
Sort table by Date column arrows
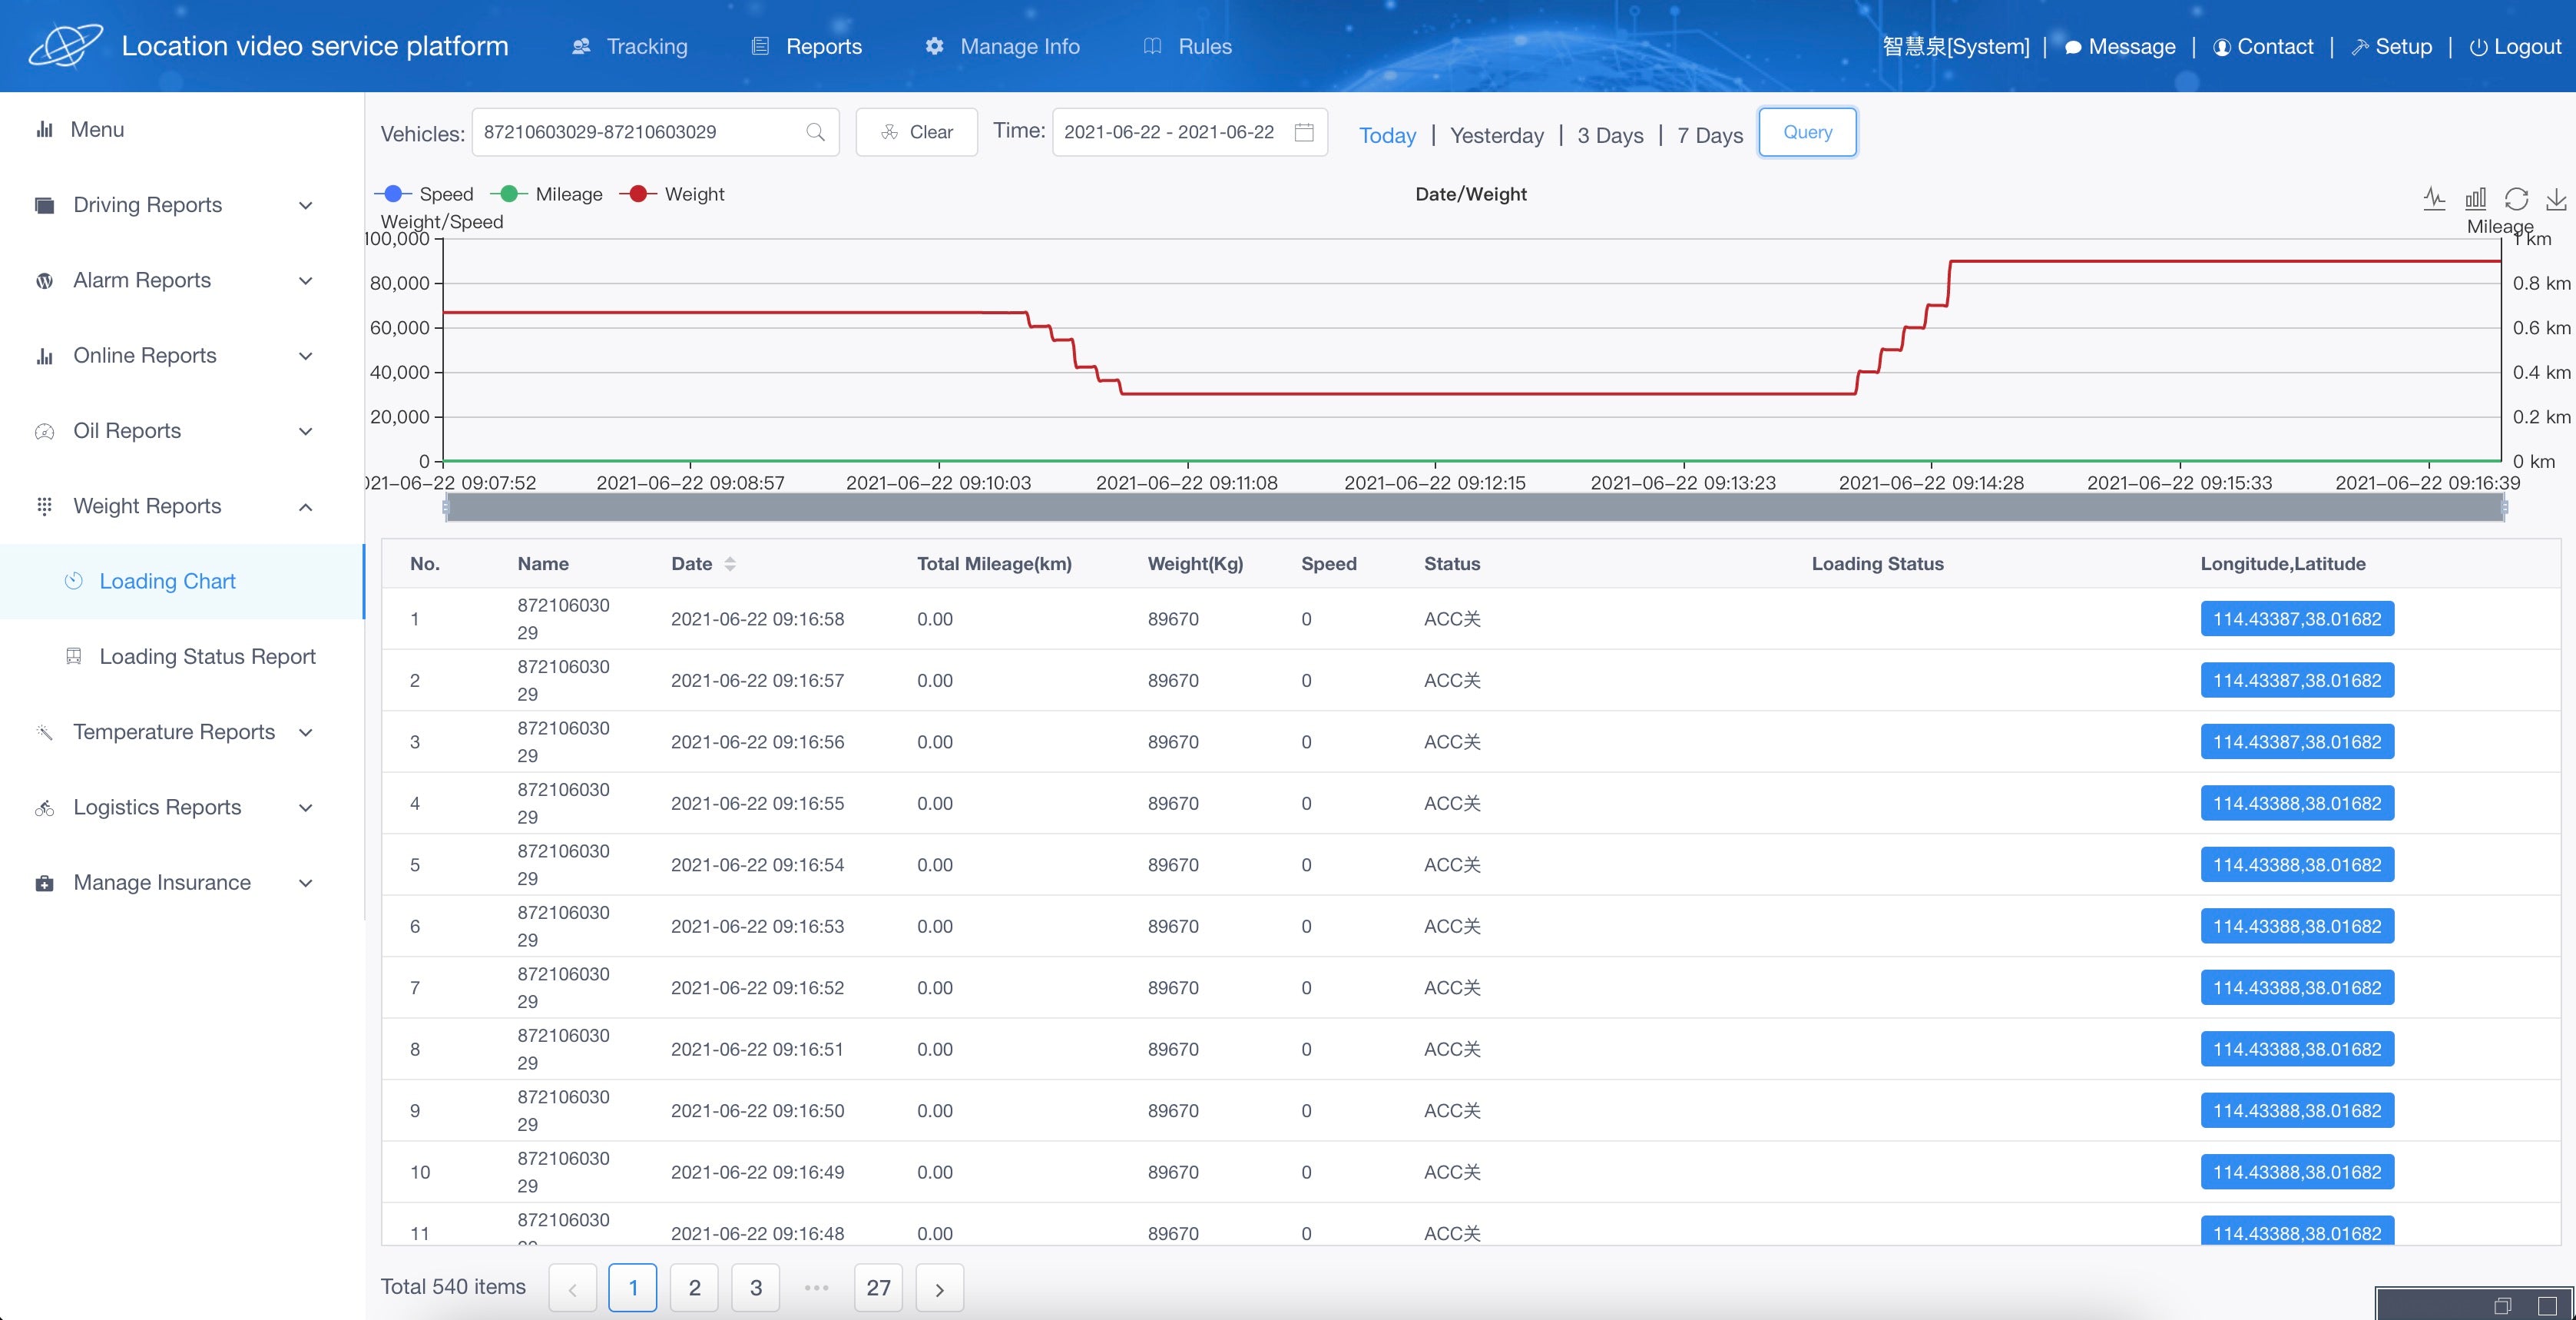730,563
